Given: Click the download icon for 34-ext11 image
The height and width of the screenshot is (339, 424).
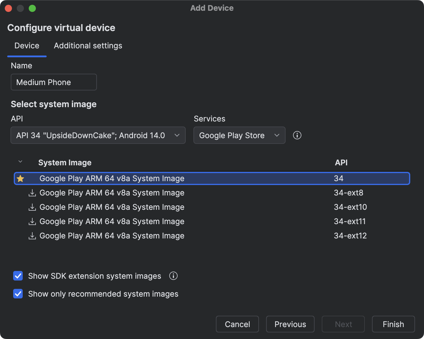Looking at the screenshot, I should pyautogui.click(x=32, y=222).
